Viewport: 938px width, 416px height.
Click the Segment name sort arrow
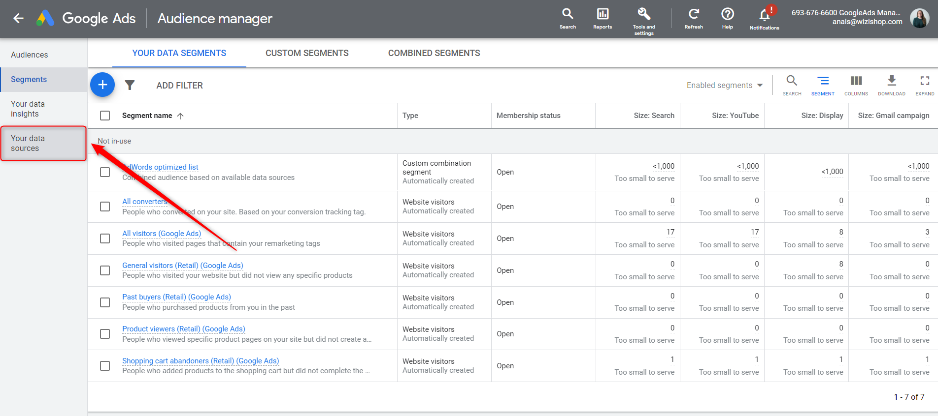(x=180, y=116)
